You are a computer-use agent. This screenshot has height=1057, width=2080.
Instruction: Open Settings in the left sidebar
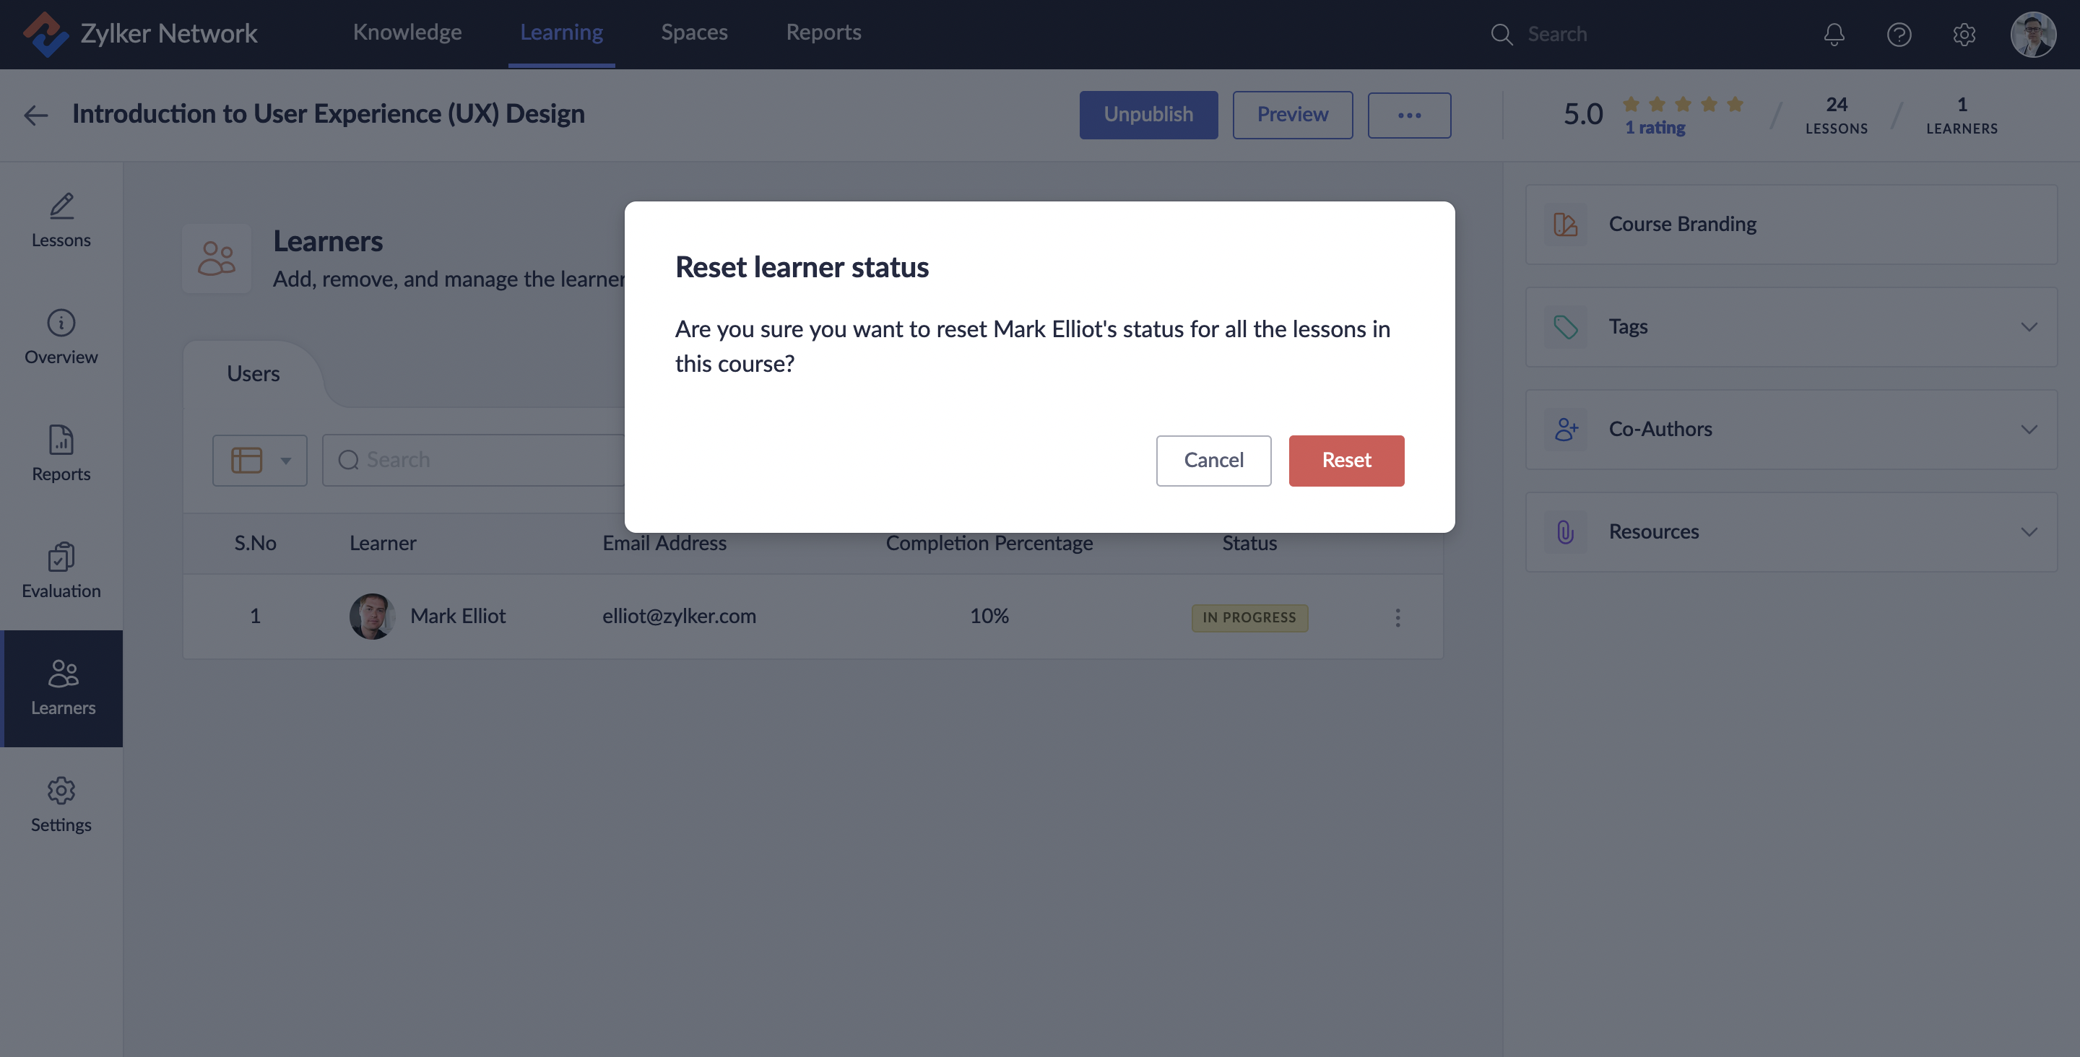(x=61, y=805)
